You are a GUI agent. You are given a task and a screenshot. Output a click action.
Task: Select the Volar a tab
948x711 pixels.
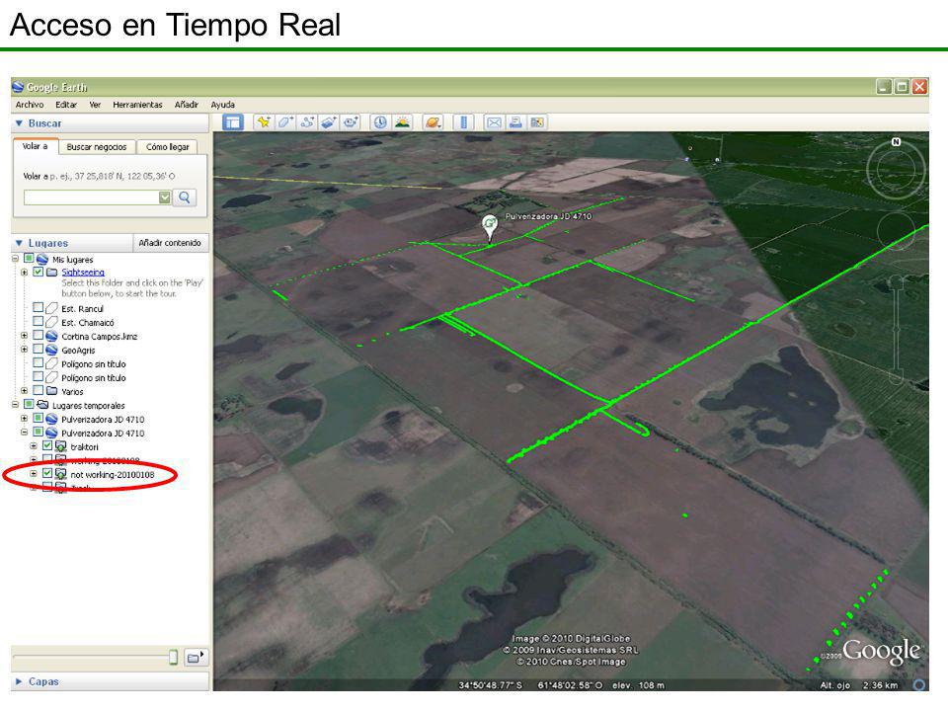click(36, 146)
